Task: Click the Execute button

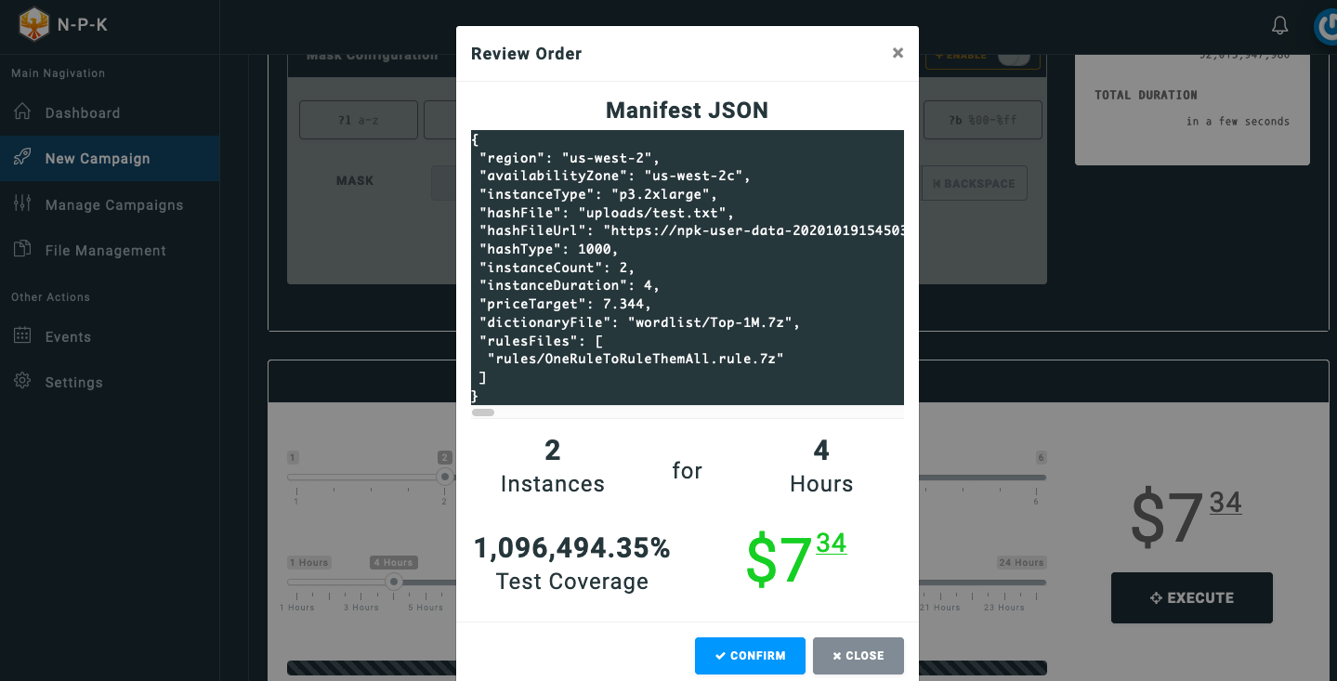Action: pos(1191,598)
